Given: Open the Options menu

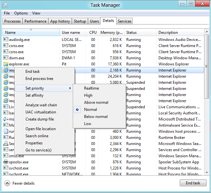Looking at the screenshot, I should click(x=21, y=13).
